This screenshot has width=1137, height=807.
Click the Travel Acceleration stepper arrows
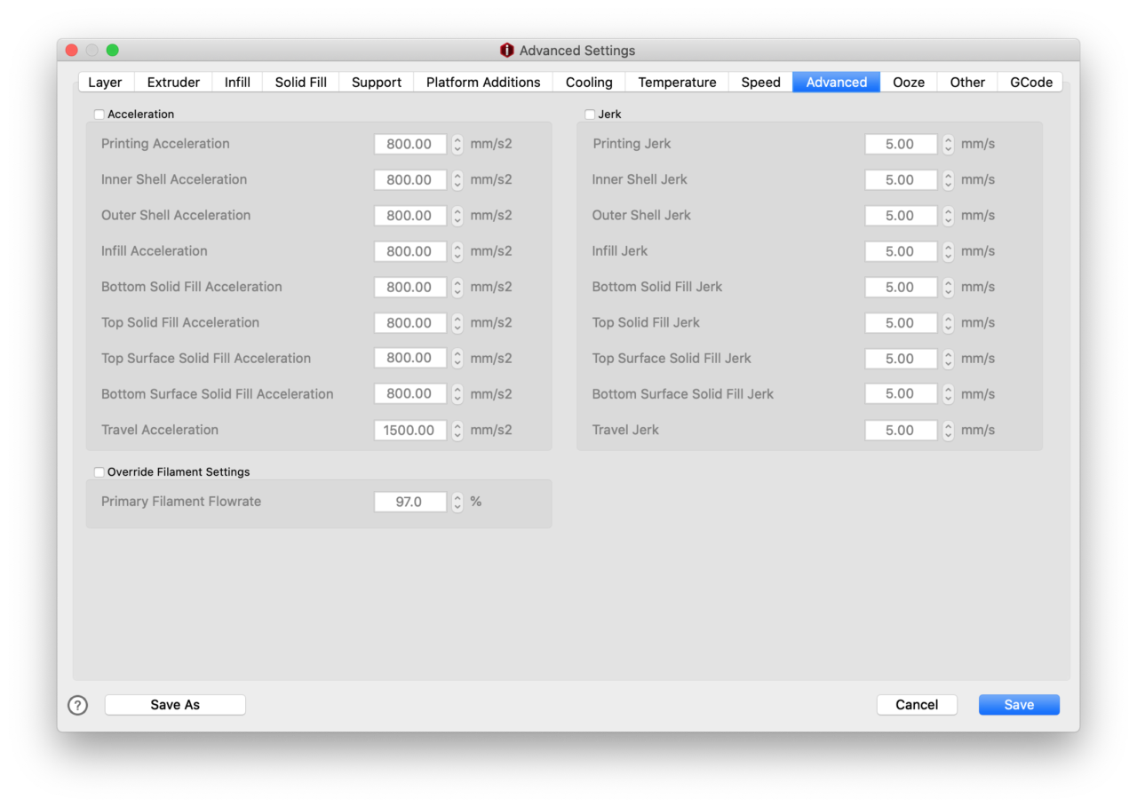tap(457, 431)
